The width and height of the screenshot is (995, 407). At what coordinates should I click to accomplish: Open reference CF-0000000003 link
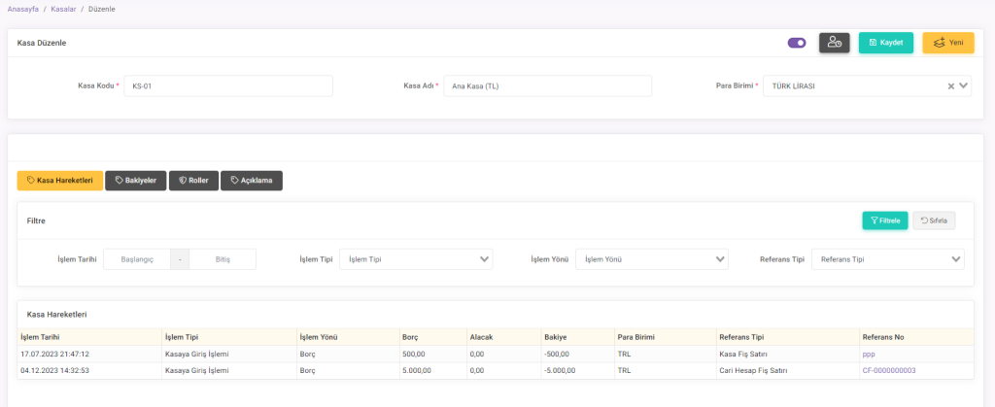tap(888, 370)
